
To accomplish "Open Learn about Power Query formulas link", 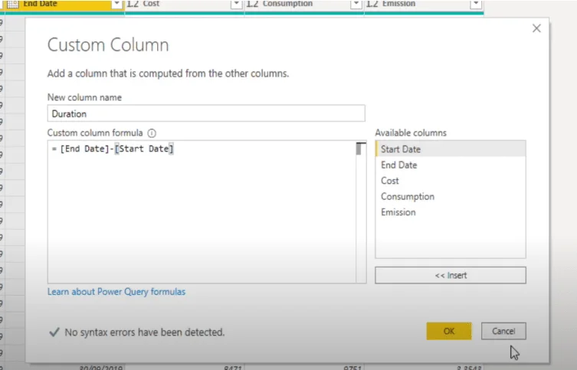I will (x=116, y=292).
